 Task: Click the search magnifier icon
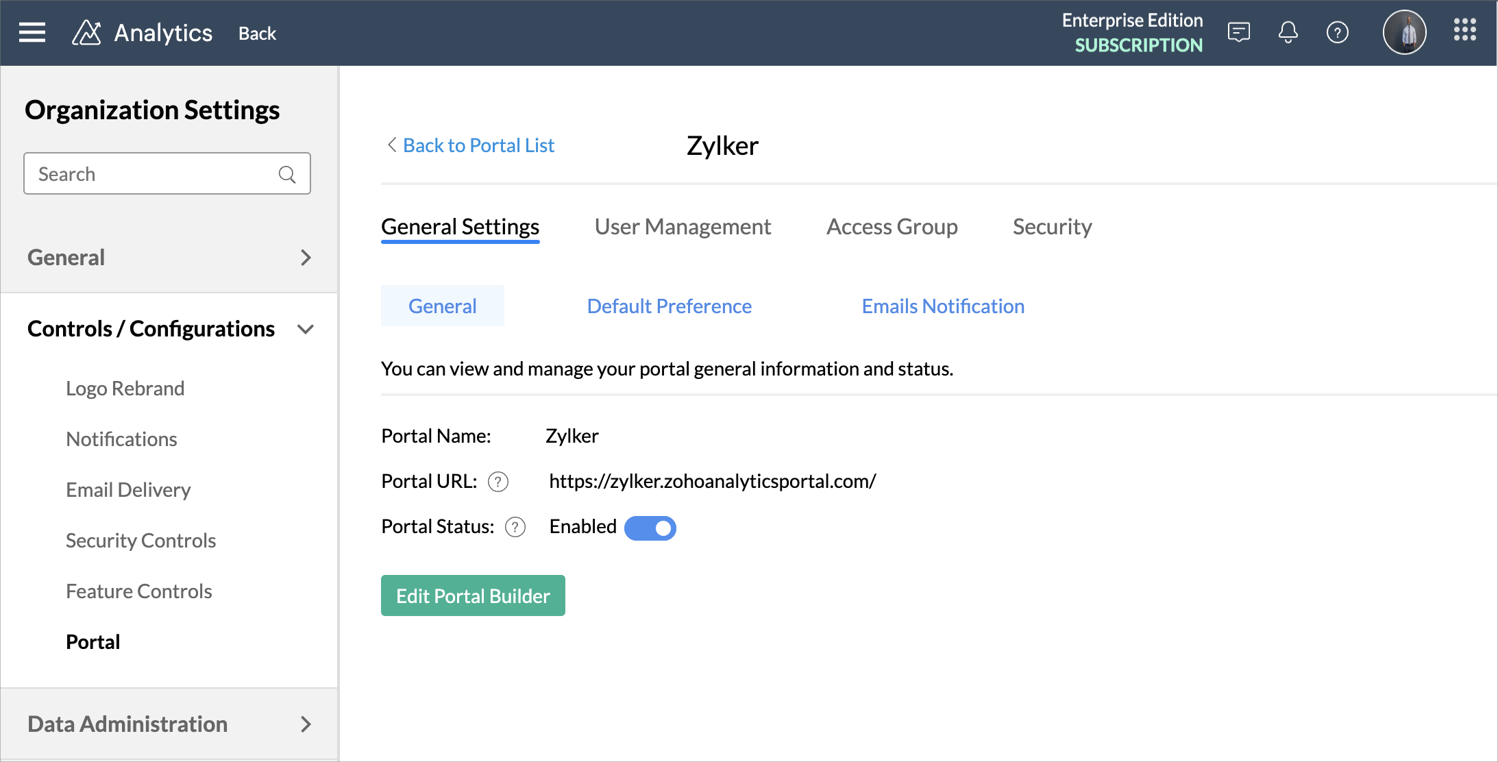[287, 174]
